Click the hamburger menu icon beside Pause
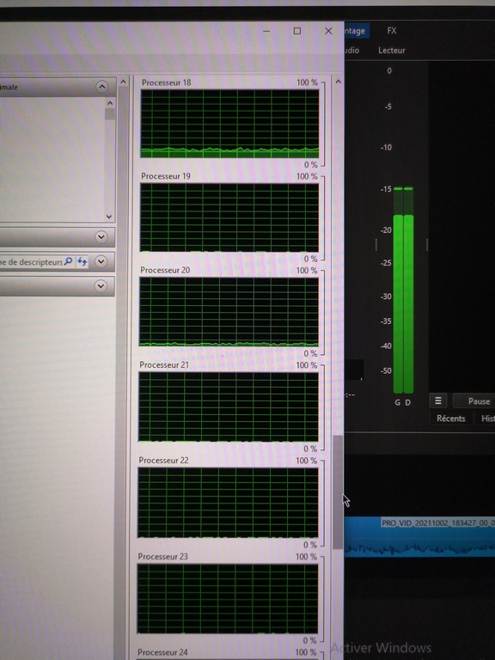 tap(438, 400)
